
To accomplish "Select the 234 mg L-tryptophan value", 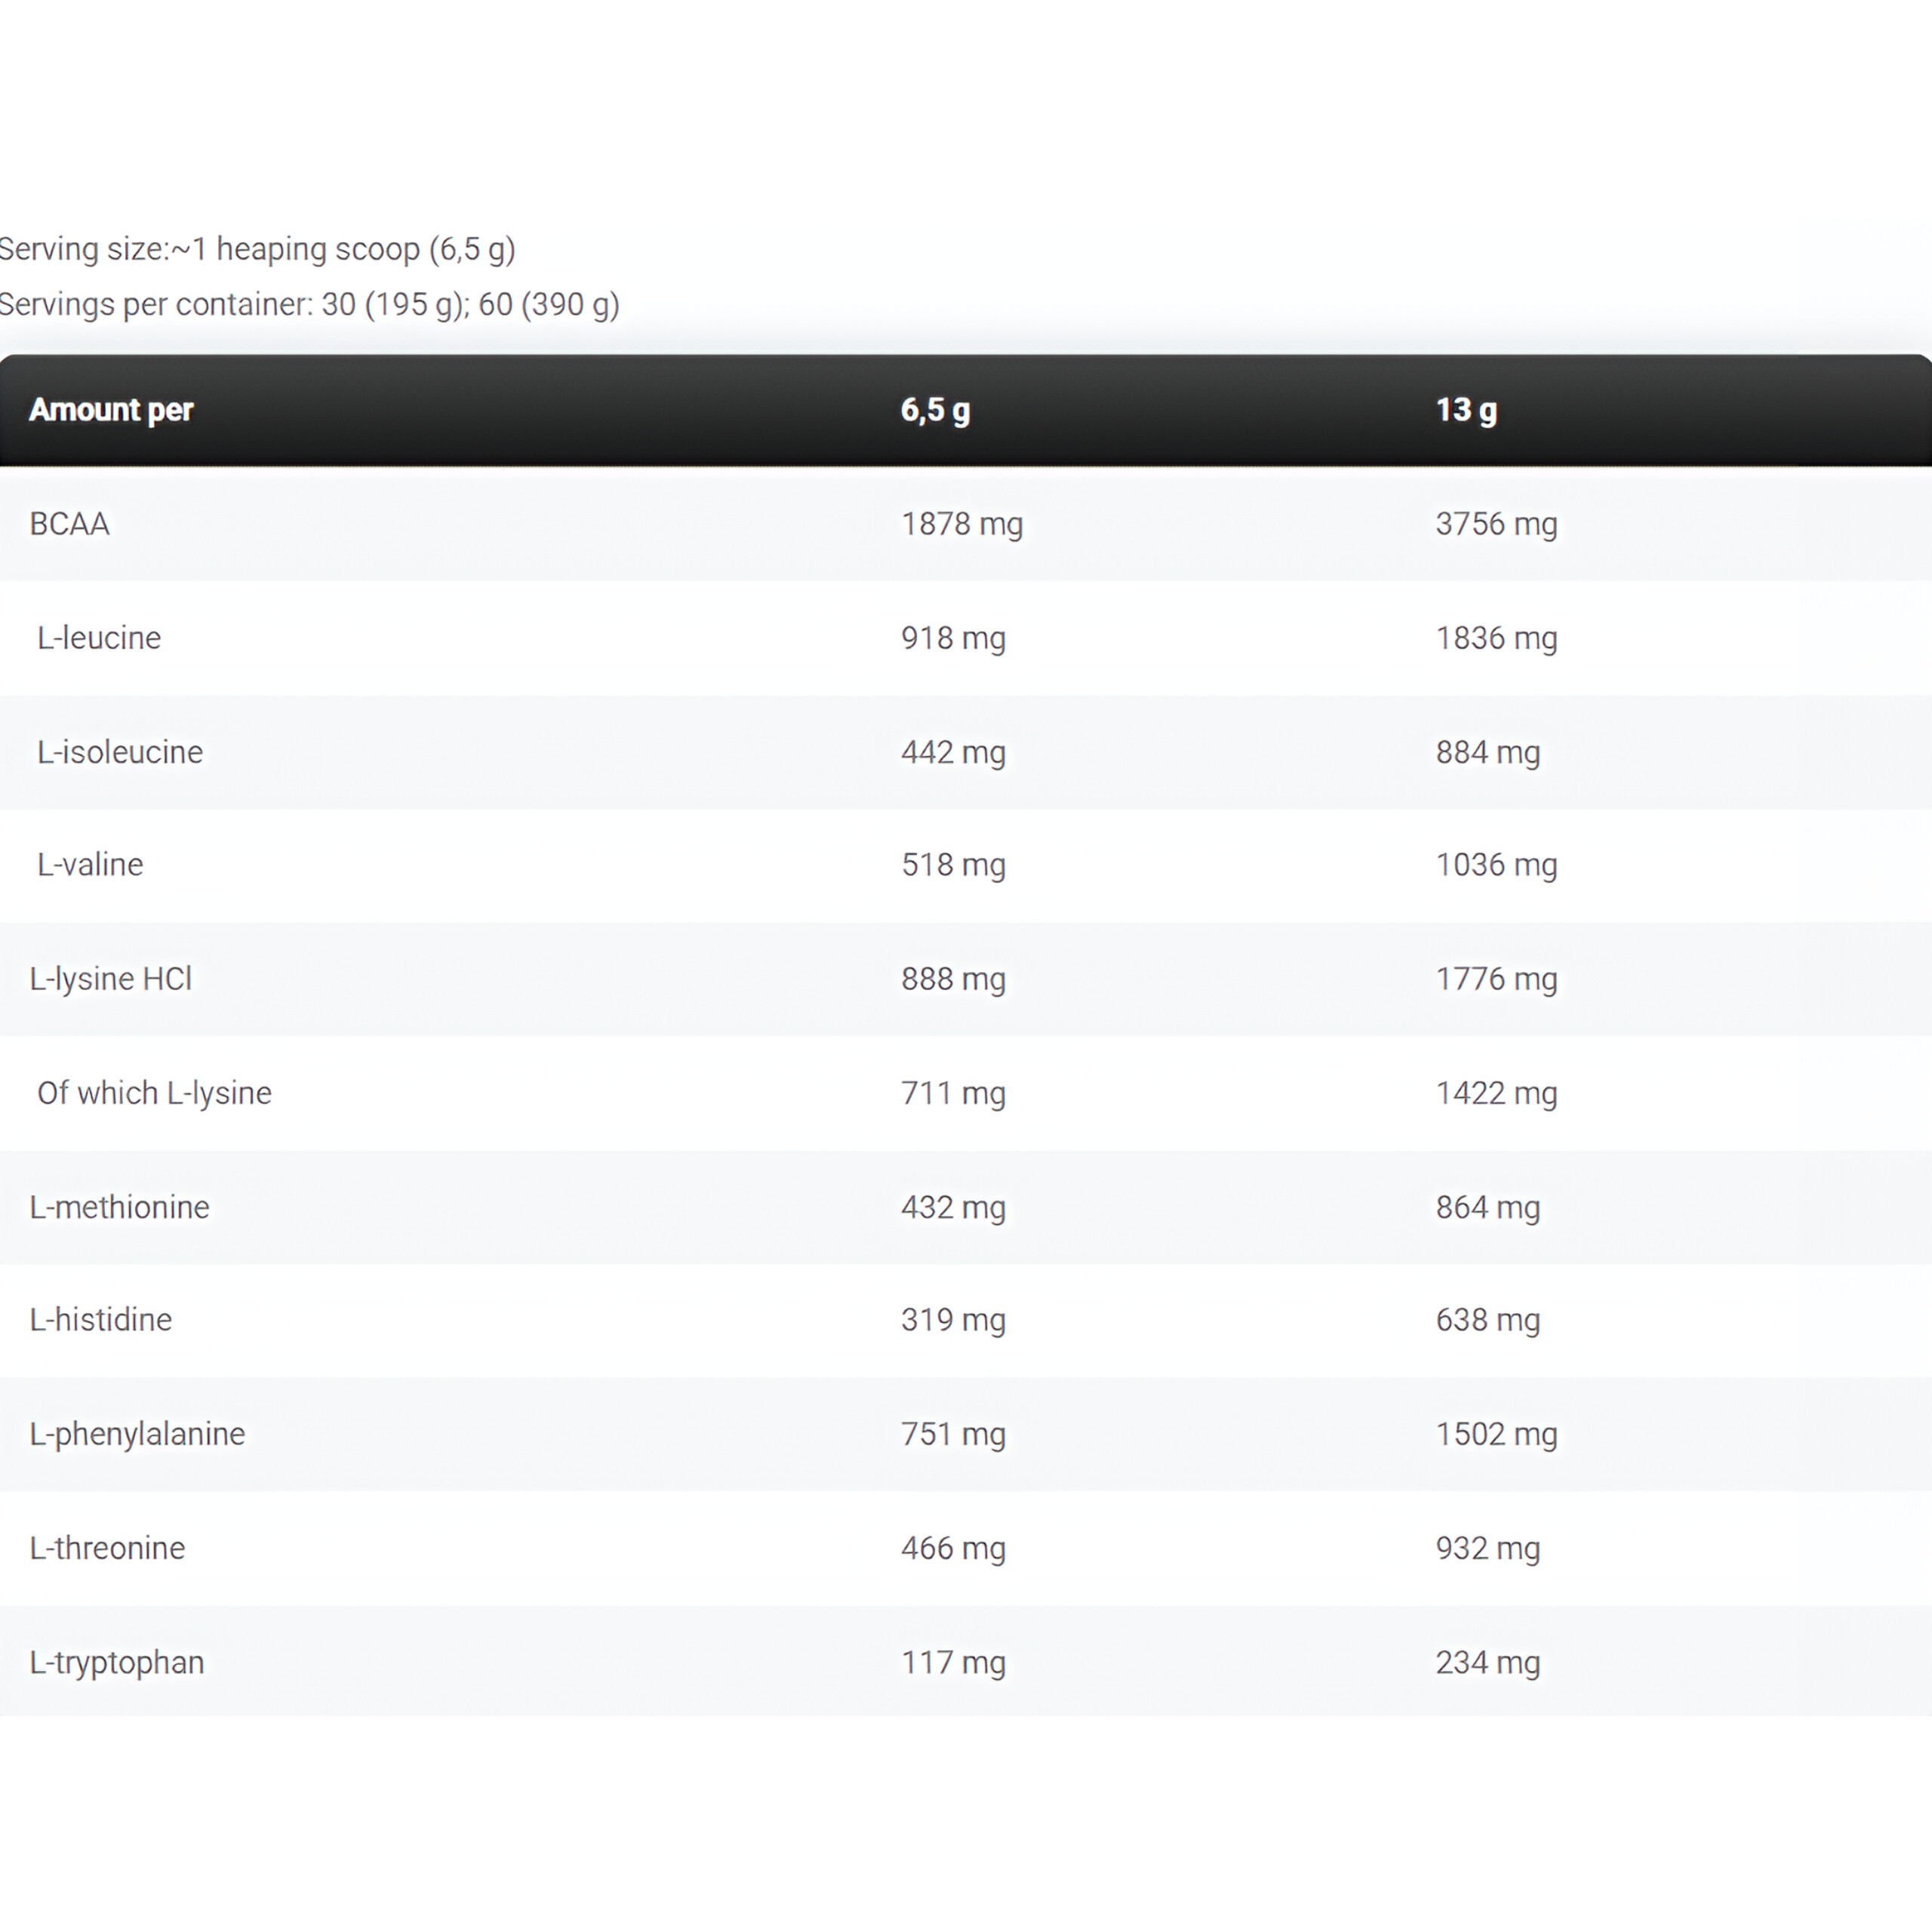I will click(x=1487, y=1662).
